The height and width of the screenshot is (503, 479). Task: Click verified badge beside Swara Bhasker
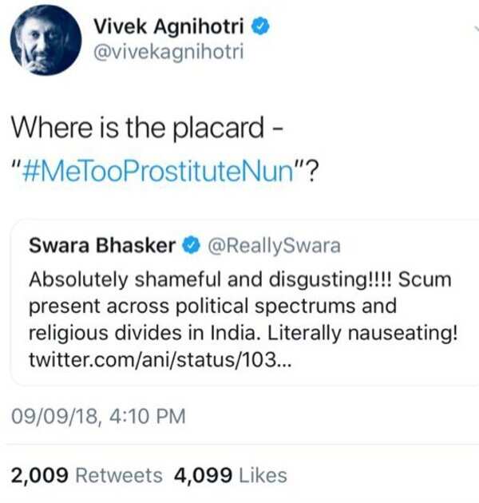coord(191,247)
